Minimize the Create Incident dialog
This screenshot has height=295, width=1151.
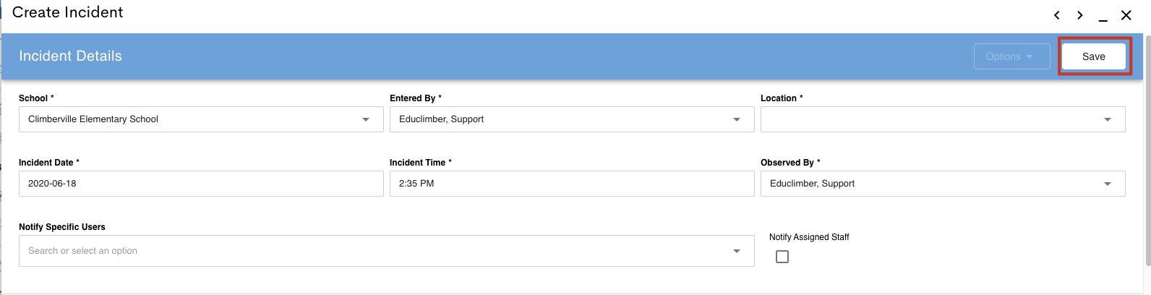click(x=1103, y=17)
